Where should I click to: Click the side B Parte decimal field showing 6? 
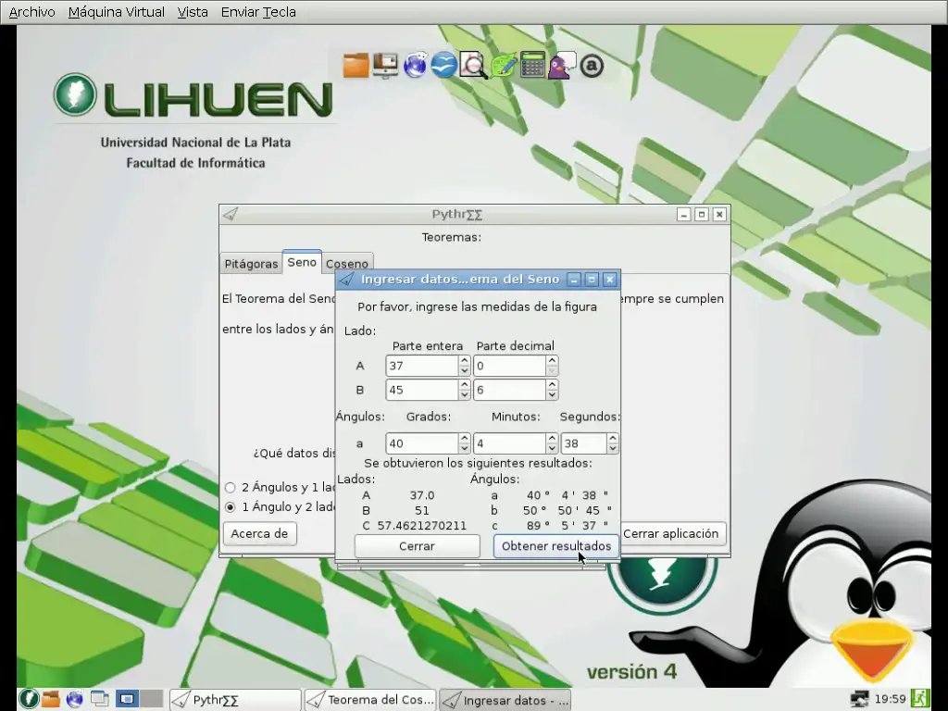tap(510, 390)
